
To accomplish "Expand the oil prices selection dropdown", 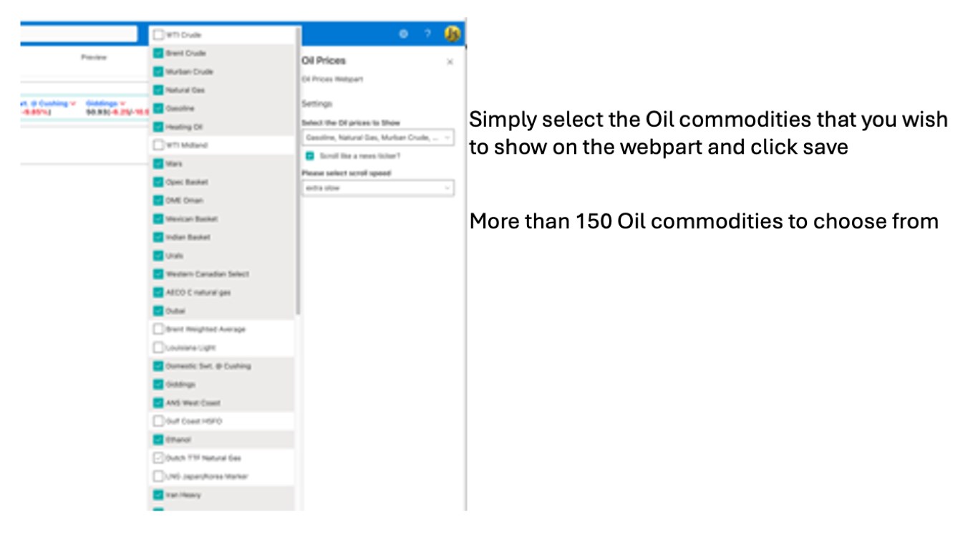I will coord(377,137).
